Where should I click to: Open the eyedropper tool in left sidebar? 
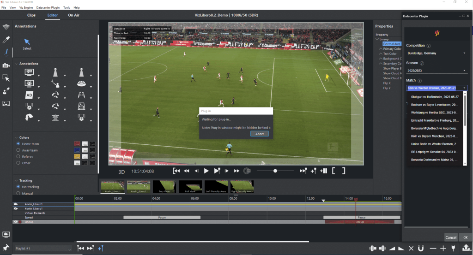[x=6, y=40]
